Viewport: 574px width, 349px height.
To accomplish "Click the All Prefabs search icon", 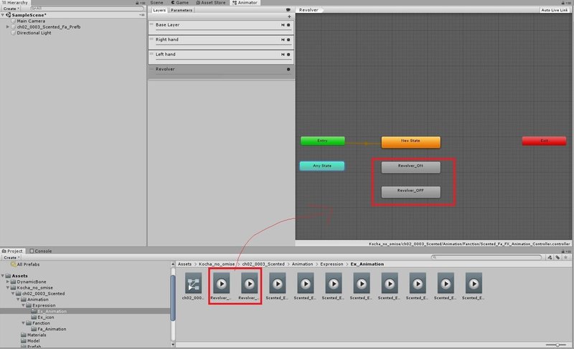I will 14,264.
